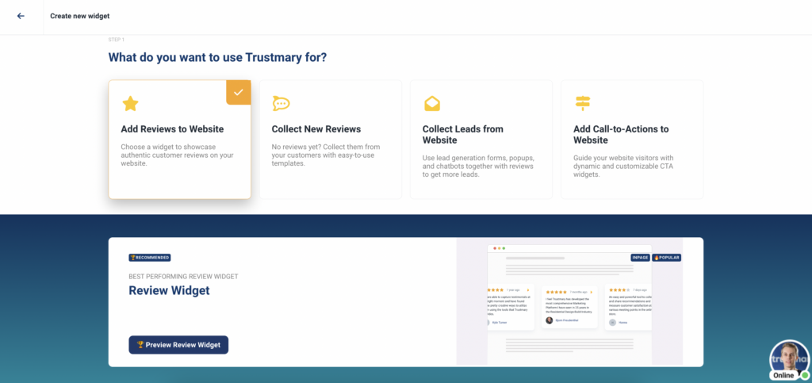Screen dimensions: 812x383
Task: Click the Preview Review Widget button
Action: (178, 345)
